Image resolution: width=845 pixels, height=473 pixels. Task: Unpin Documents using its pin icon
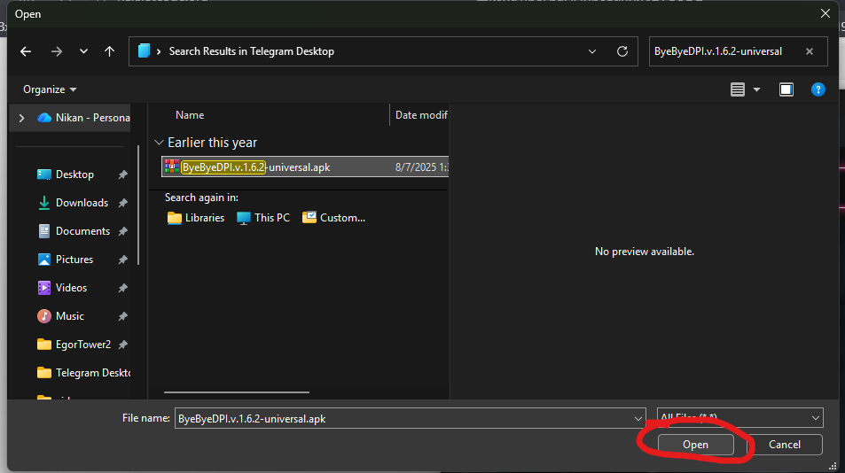(123, 231)
